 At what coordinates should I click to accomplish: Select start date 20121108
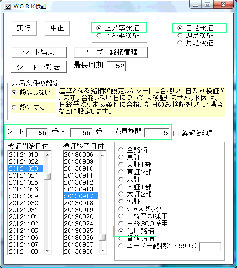(x=26, y=251)
